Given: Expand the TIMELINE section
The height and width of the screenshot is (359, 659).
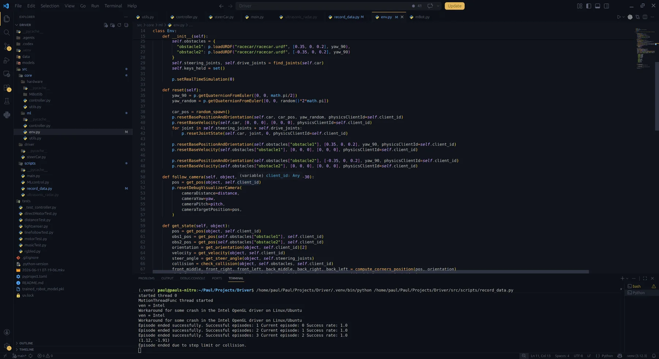Looking at the screenshot, I should 26,349.
